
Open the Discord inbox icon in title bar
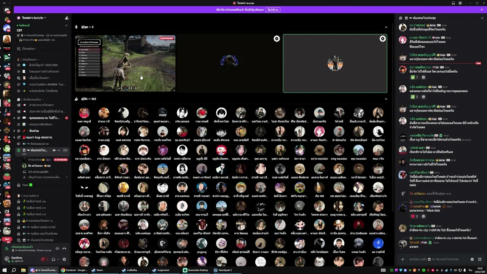[453, 3]
